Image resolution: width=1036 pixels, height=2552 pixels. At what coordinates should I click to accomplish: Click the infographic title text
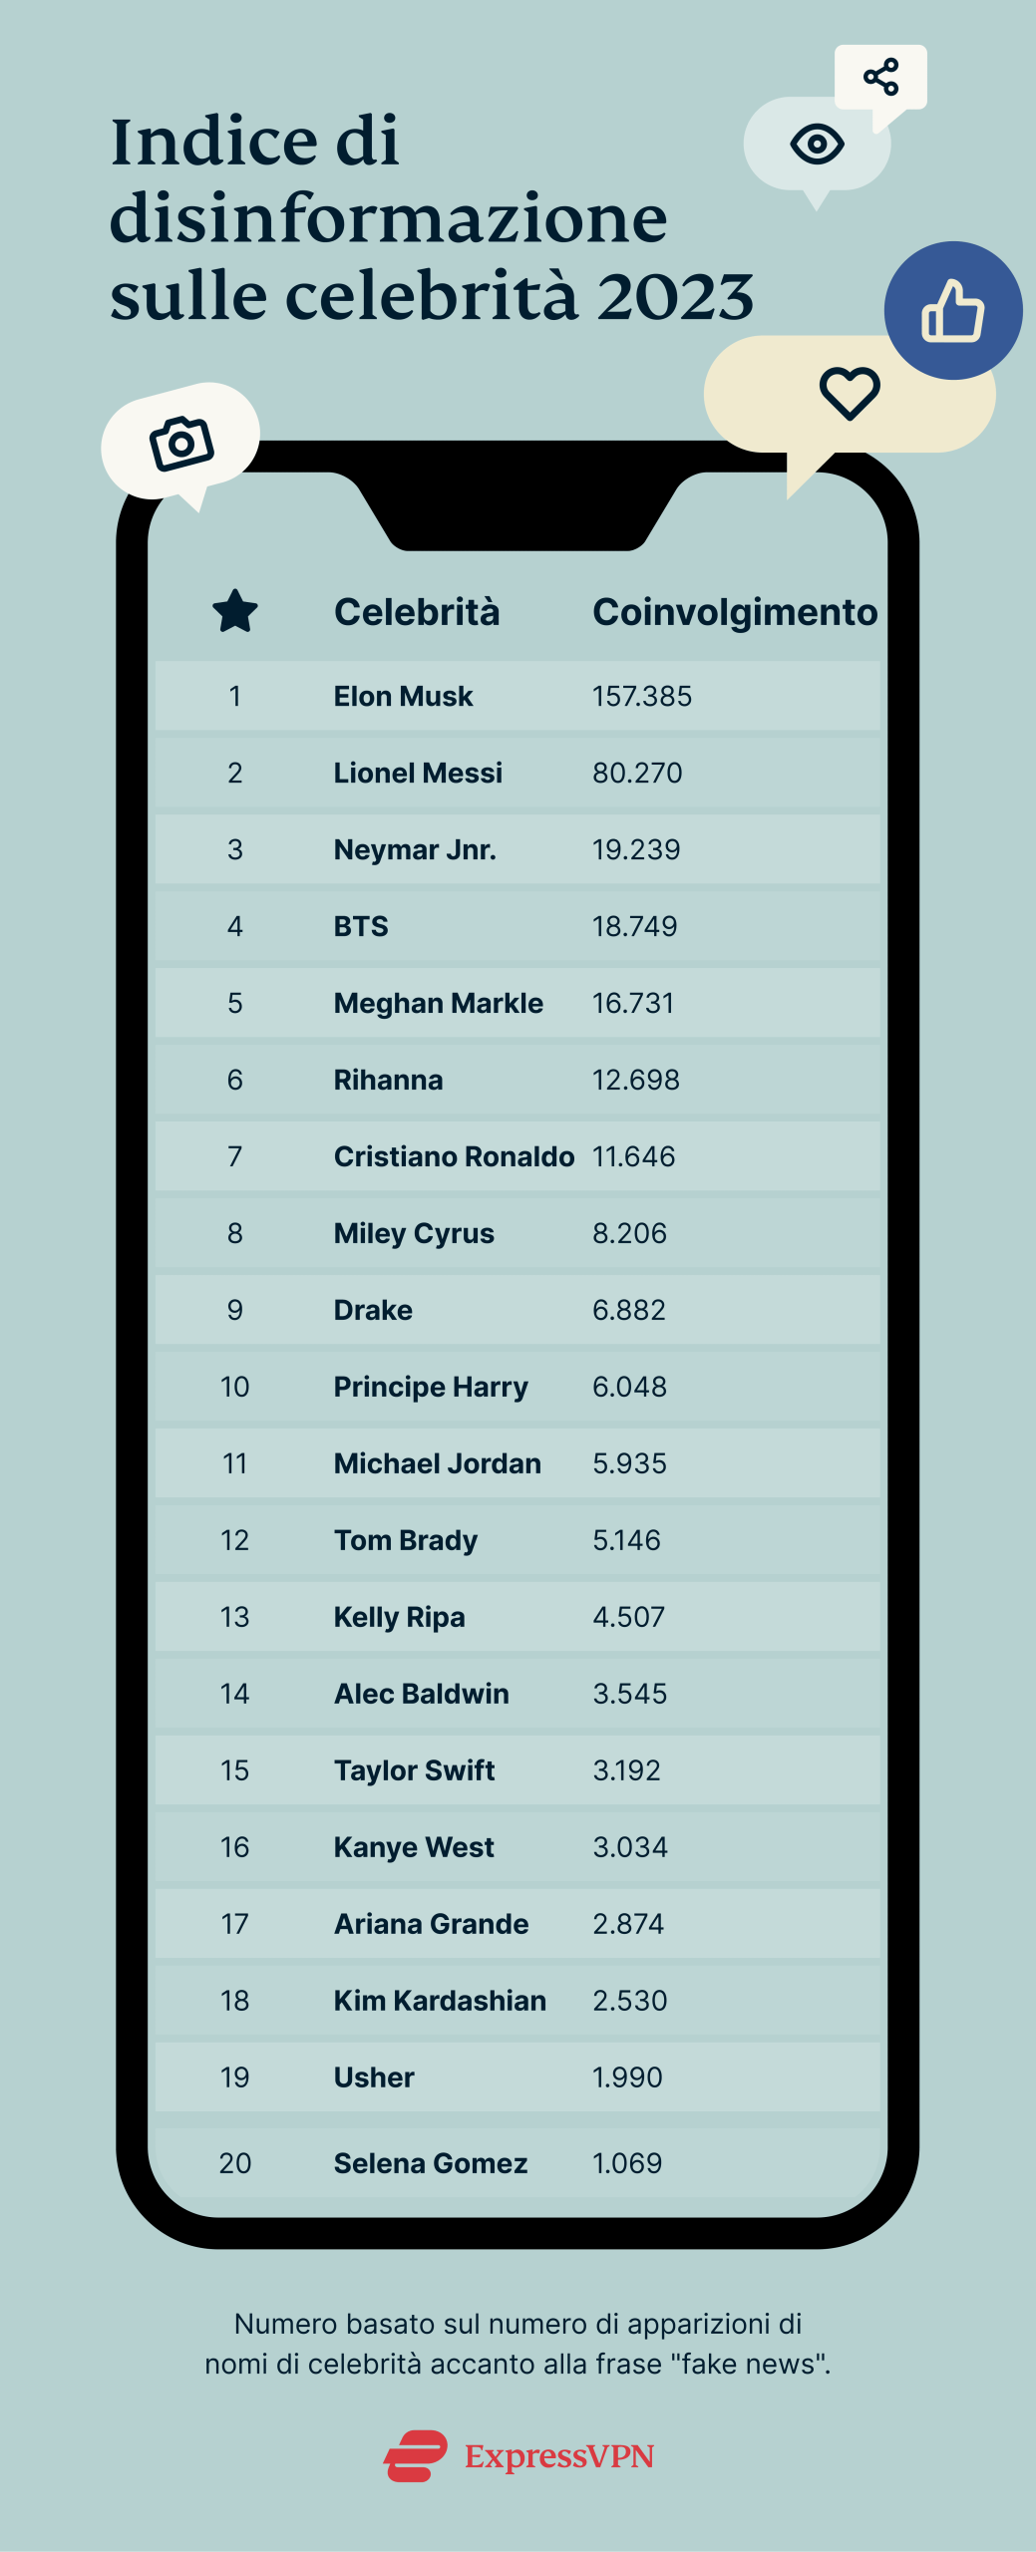point(431,218)
